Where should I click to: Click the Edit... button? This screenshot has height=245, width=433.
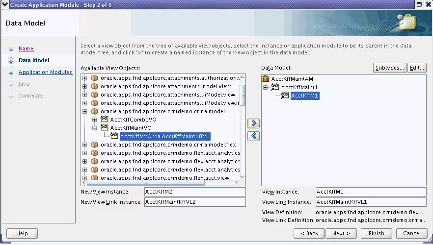pyautogui.click(x=417, y=68)
